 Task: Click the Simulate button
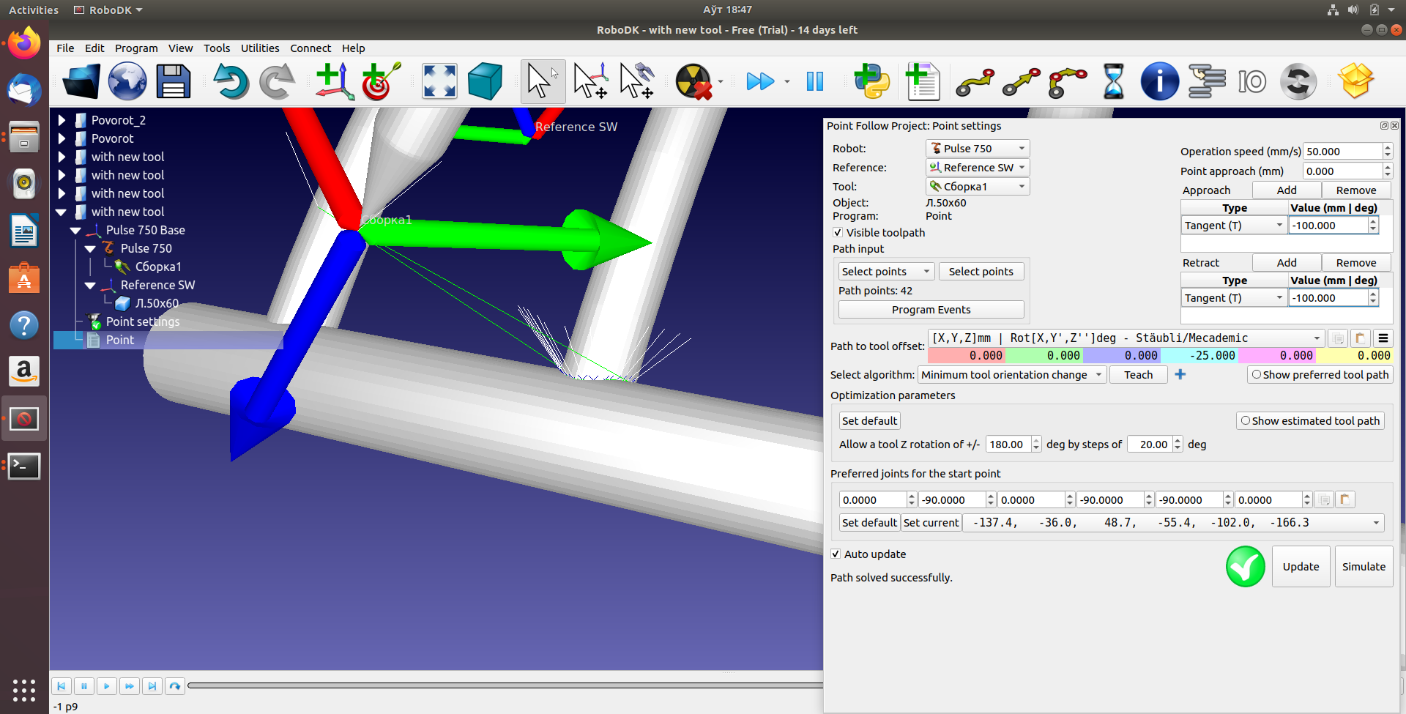(x=1364, y=567)
